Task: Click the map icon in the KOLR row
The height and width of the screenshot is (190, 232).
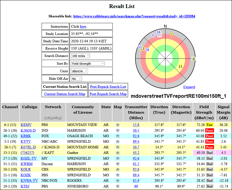Action: point(117,170)
